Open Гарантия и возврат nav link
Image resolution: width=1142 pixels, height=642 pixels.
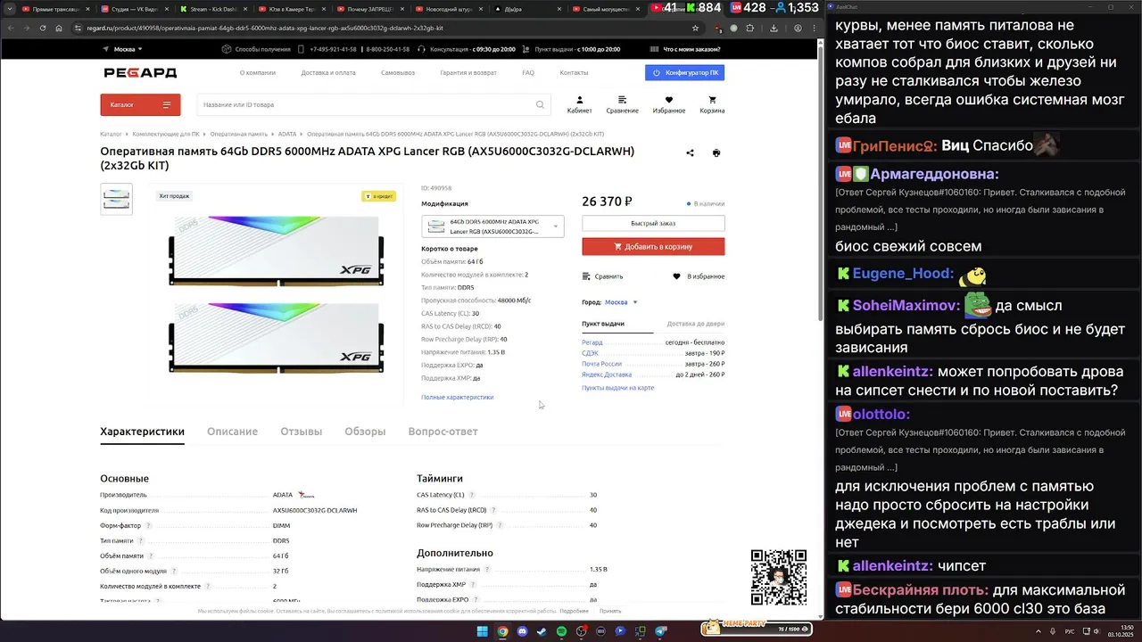[x=468, y=72]
